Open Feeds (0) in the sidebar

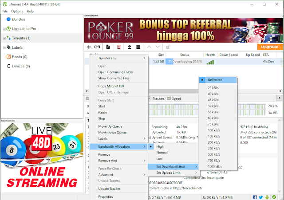click(x=20, y=57)
